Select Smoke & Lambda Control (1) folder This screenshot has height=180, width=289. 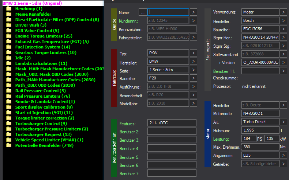click(x=45, y=102)
